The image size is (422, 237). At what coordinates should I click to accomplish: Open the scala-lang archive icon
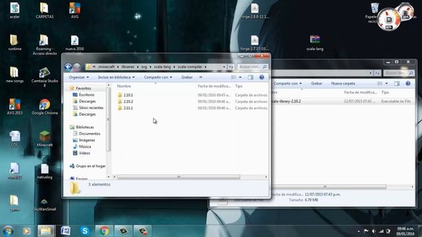tap(315, 43)
